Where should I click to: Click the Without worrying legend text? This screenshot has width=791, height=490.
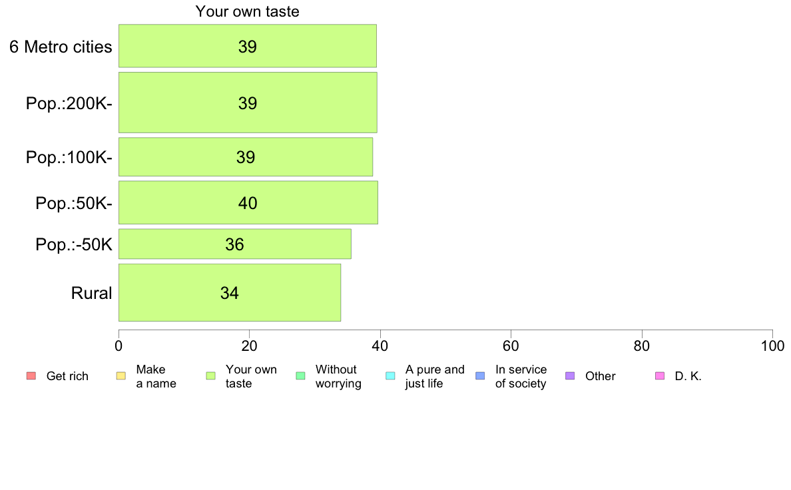338,376
